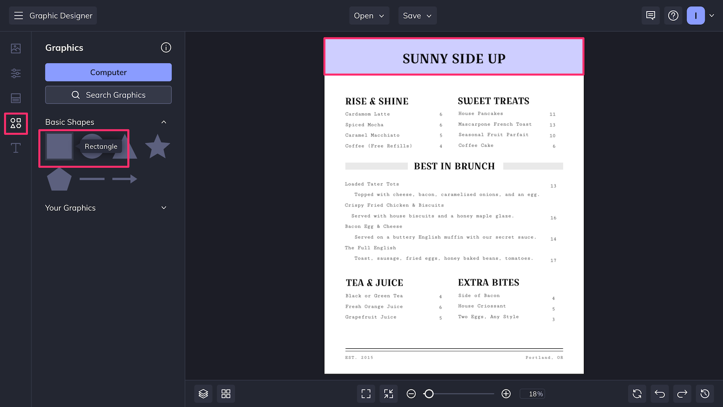Open the Templates panel icon
The image size is (723, 407).
pos(16,98)
